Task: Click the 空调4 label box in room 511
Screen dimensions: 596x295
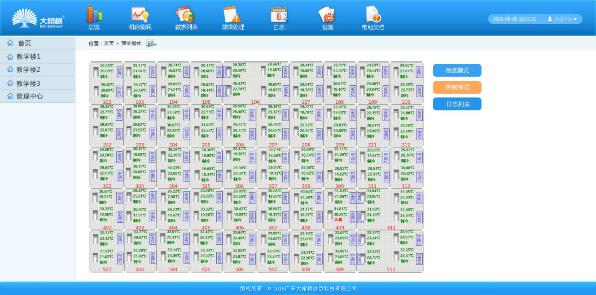Action: pyautogui.click(x=419, y=259)
